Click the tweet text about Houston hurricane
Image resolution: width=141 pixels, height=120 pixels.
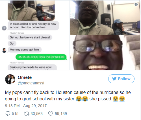[x=68, y=96]
